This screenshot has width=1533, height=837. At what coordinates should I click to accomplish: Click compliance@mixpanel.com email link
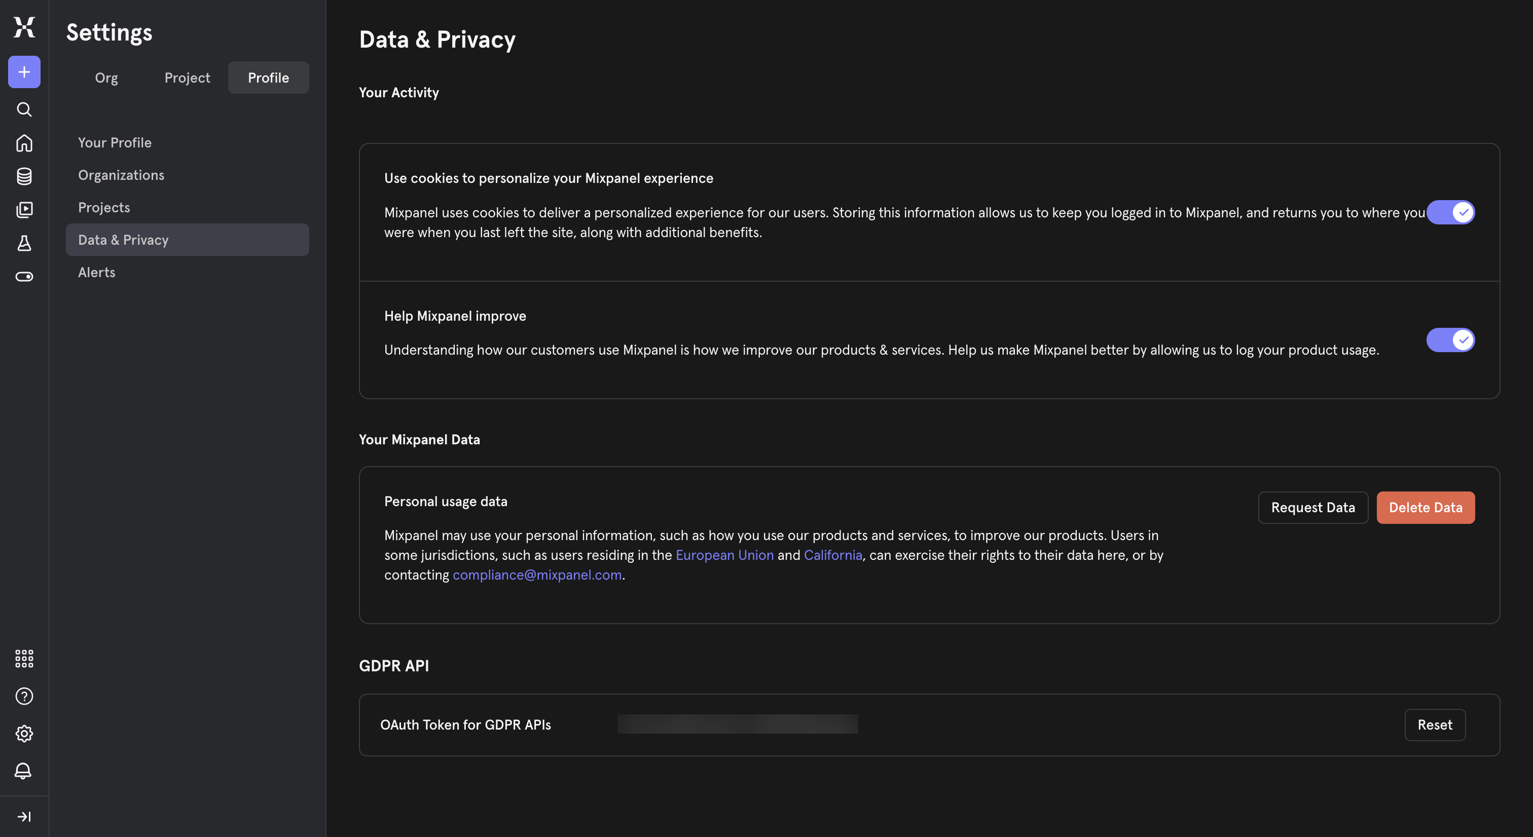[x=537, y=575]
